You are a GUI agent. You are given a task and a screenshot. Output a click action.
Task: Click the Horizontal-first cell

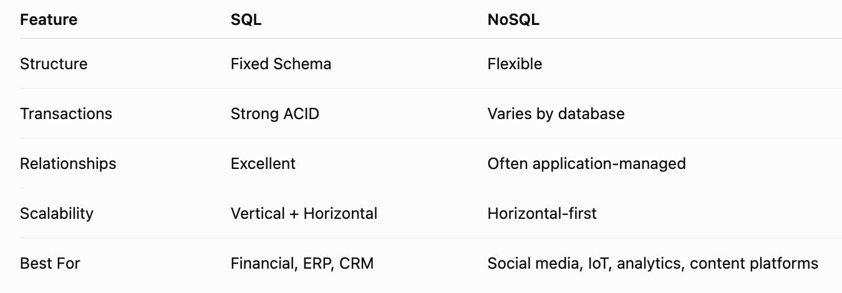coord(542,213)
